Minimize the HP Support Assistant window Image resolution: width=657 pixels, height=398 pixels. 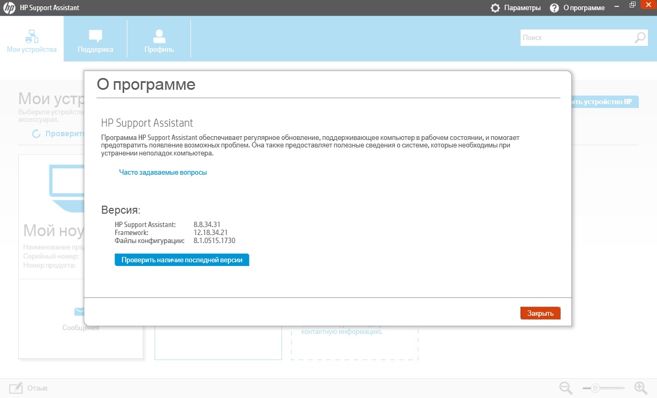[616, 7]
